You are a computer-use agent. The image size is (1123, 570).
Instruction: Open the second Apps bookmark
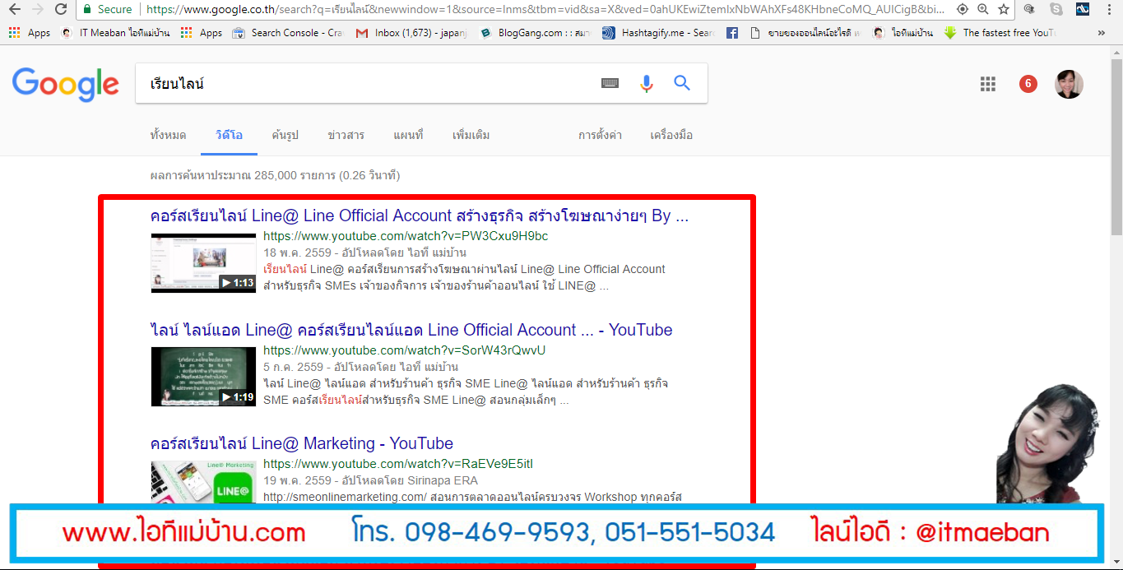click(x=202, y=33)
